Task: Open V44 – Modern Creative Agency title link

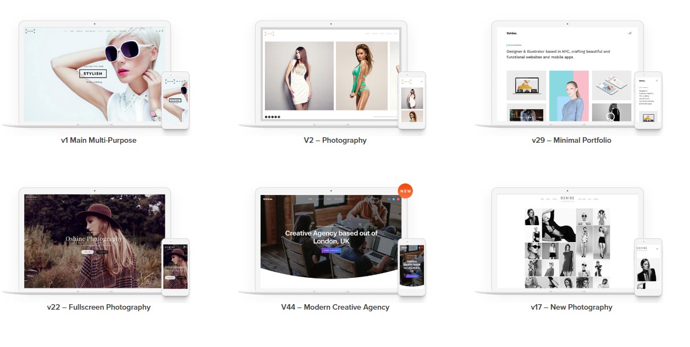Action: 335,307
